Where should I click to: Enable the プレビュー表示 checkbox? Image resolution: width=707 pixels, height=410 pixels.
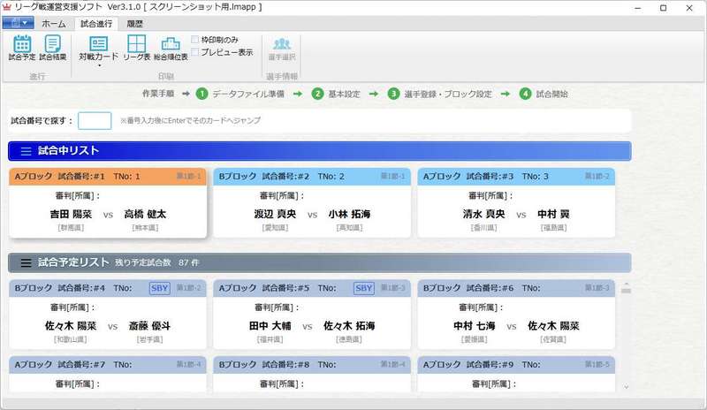click(195, 52)
